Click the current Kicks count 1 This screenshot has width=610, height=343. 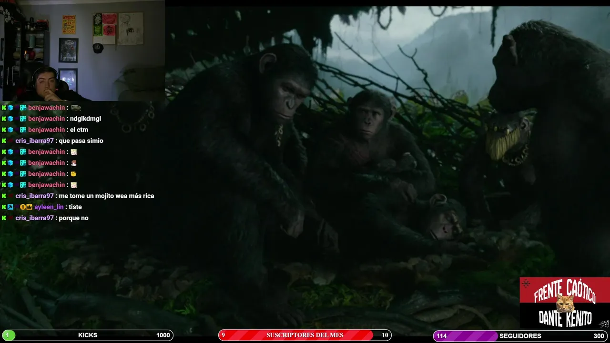(7, 335)
